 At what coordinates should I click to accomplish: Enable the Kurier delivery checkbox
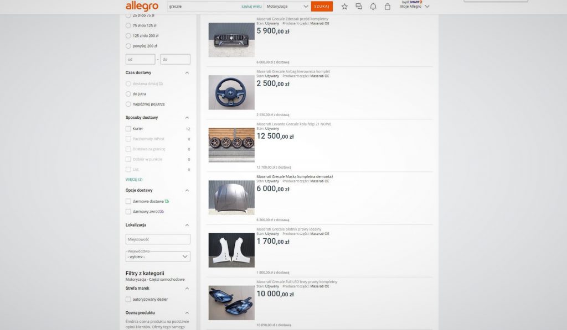pos(128,129)
